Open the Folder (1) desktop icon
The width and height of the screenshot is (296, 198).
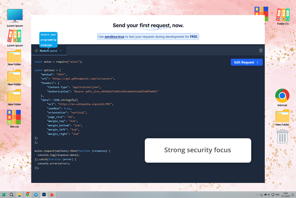point(283,17)
